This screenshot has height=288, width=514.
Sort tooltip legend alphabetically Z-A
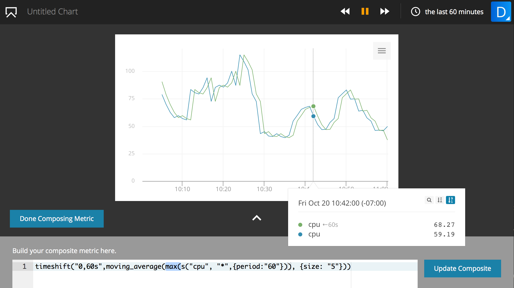point(440,200)
